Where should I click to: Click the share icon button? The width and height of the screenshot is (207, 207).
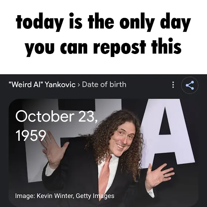click(190, 85)
